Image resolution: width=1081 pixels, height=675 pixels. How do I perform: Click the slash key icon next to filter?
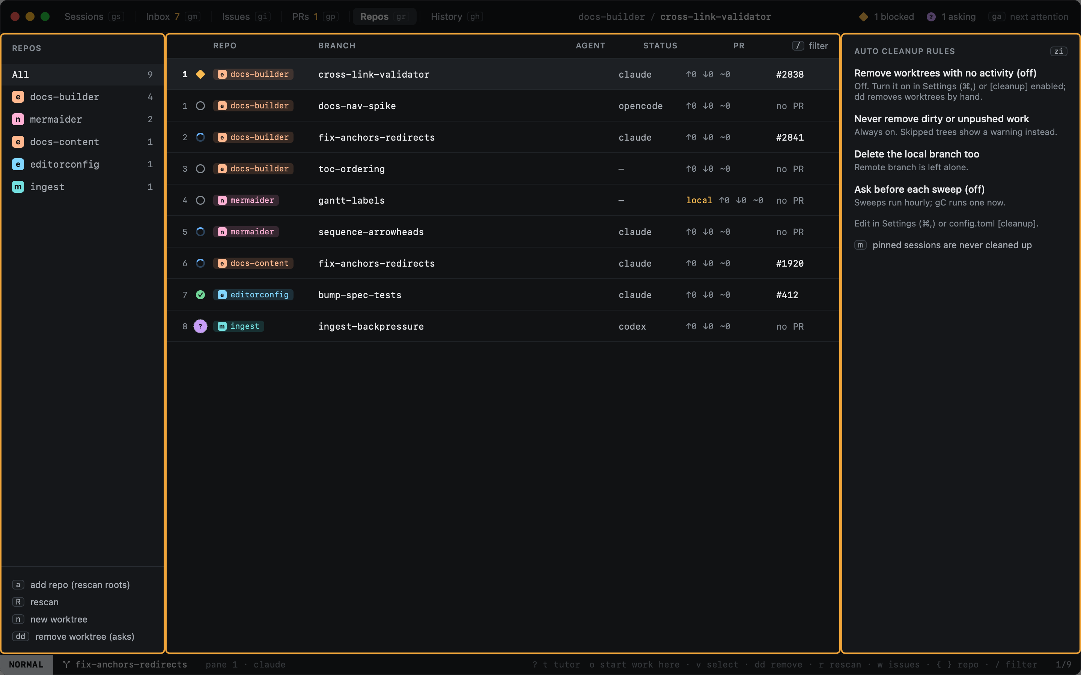click(x=798, y=45)
